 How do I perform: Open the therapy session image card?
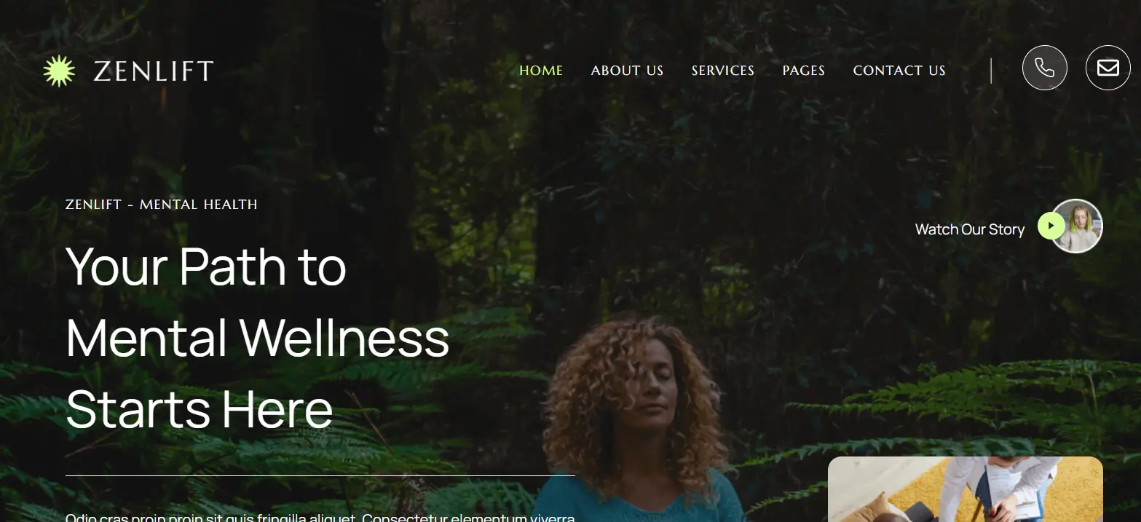[x=966, y=489]
